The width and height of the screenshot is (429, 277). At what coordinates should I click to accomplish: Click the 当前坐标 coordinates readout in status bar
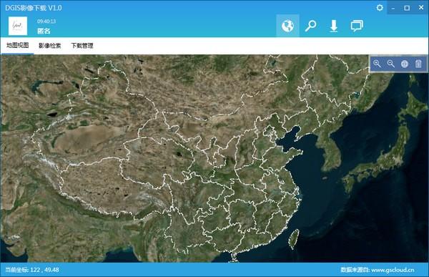click(x=32, y=270)
